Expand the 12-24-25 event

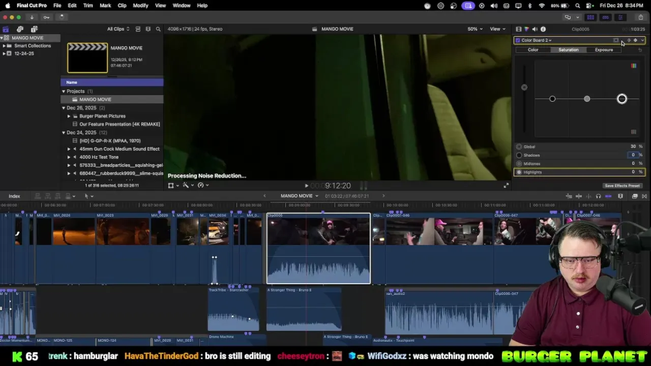pos(4,53)
